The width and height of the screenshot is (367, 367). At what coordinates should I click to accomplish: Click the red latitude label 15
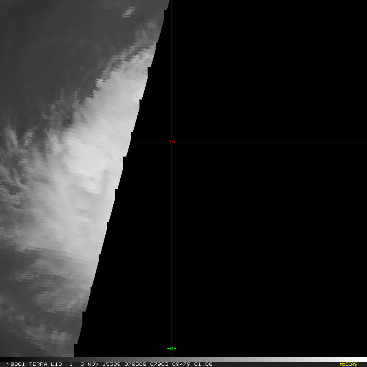pyautogui.click(x=172, y=141)
